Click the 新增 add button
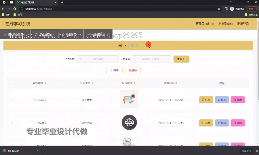259x155 pixels. tap(114, 70)
